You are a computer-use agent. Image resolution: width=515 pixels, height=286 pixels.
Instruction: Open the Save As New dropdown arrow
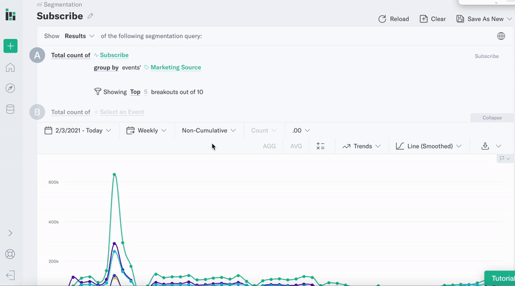509,19
